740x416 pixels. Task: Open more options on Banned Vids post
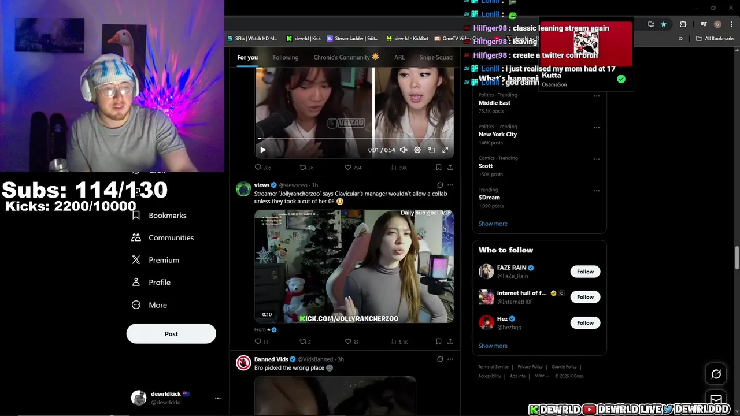[x=450, y=359]
